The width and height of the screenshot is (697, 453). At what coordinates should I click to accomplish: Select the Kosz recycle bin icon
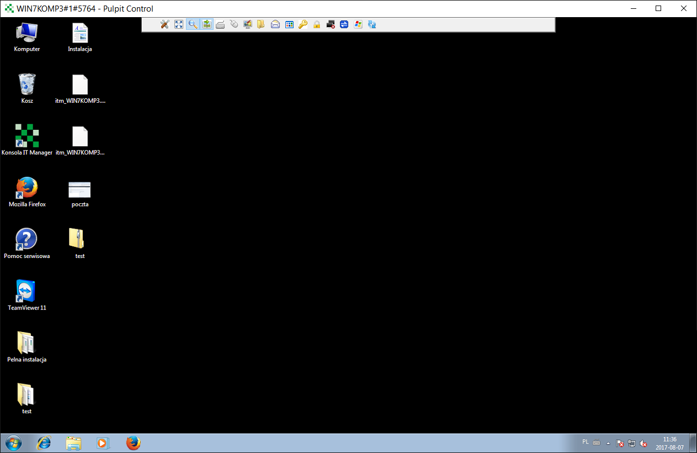[x=27, y=89]
